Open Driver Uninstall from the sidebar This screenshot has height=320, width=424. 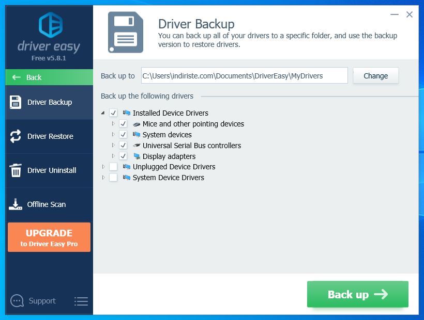point(49,170)
